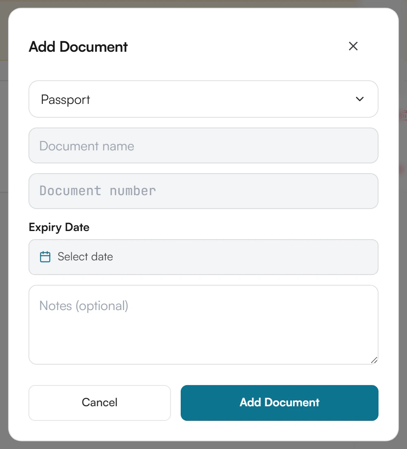407x449 pixels.
Task: Open the Select date expiry picker
Action: point(203,257)
